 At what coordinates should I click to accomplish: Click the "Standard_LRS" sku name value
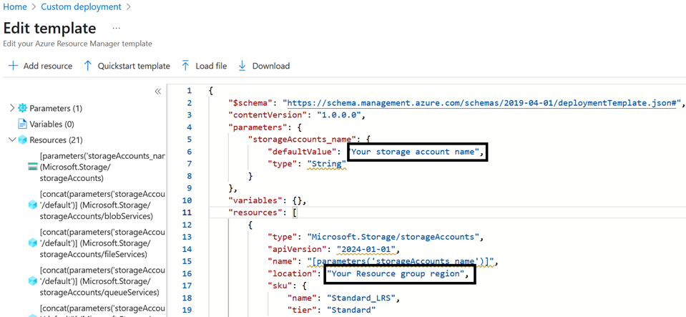(361, 298)
